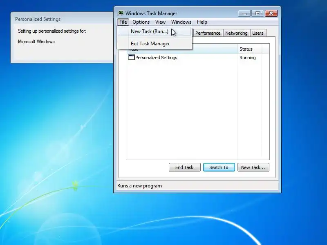Open the Options menu
The image size is (327, 245).
141,22
